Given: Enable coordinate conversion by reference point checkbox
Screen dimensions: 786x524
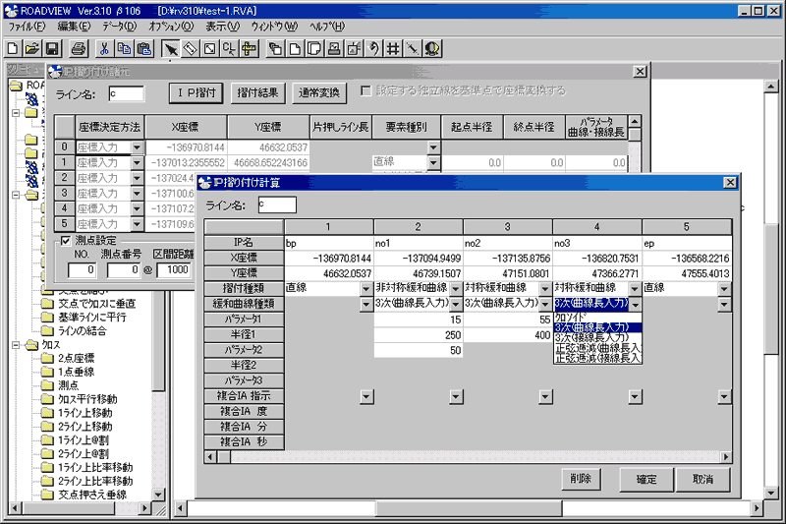Looking at the screenshot, I should point(365,90).
